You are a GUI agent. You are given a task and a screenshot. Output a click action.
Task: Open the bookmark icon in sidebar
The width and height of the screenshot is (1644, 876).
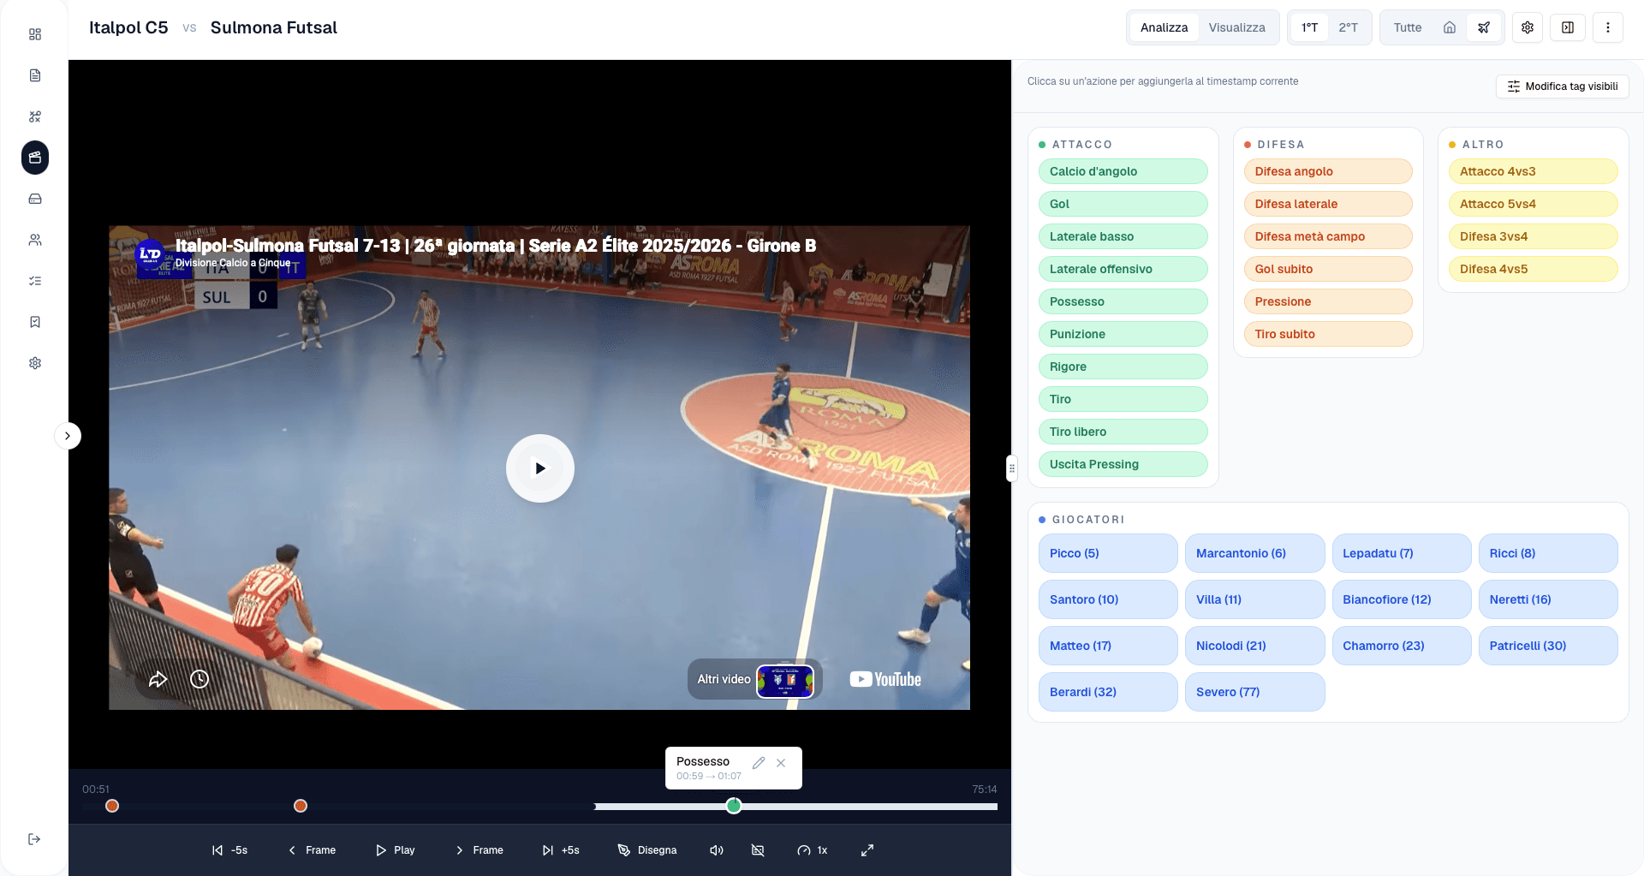pyautogui.click(x=35, y=322)
